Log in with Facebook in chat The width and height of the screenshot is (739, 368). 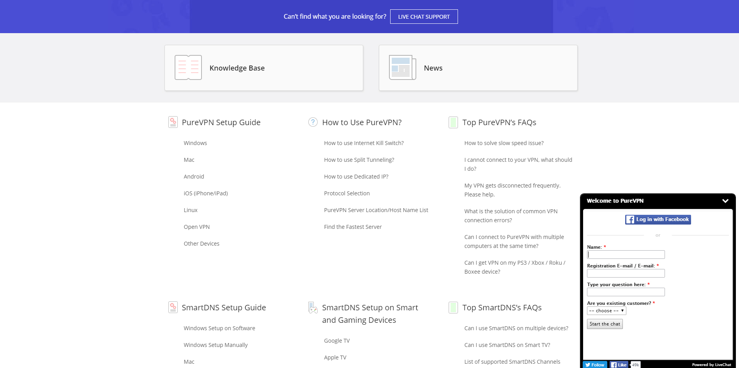pyautogui.click(x=658, y=219)
